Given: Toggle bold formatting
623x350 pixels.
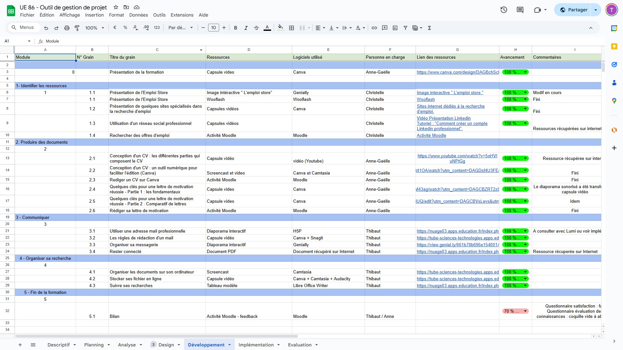Looking at the screenshot, I should point(235,28).
